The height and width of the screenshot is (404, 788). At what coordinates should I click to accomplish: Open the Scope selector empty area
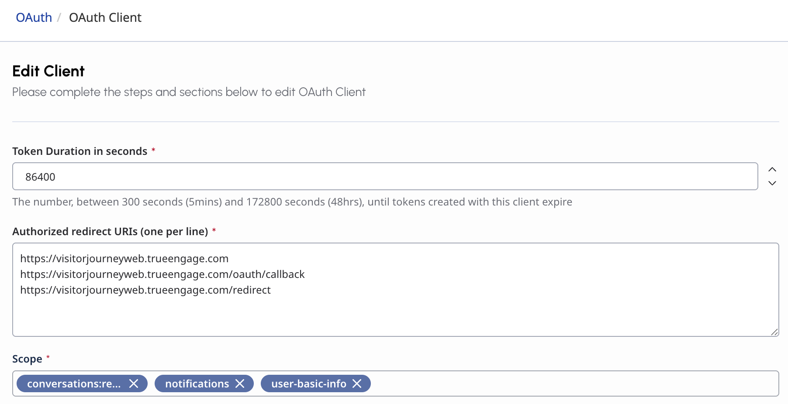(x=572, y=383)
